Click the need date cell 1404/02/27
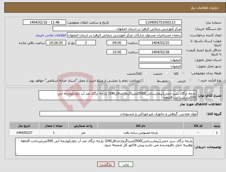Screen dimensions: 226x172 (x=24, y=133)
